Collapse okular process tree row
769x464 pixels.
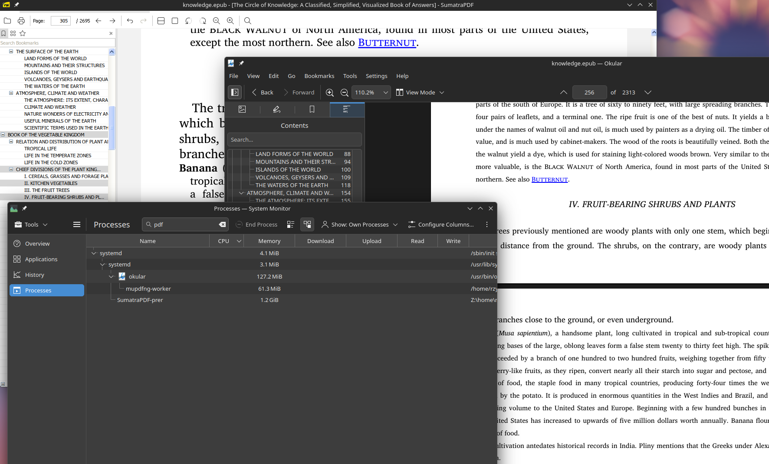click(111, 276)
